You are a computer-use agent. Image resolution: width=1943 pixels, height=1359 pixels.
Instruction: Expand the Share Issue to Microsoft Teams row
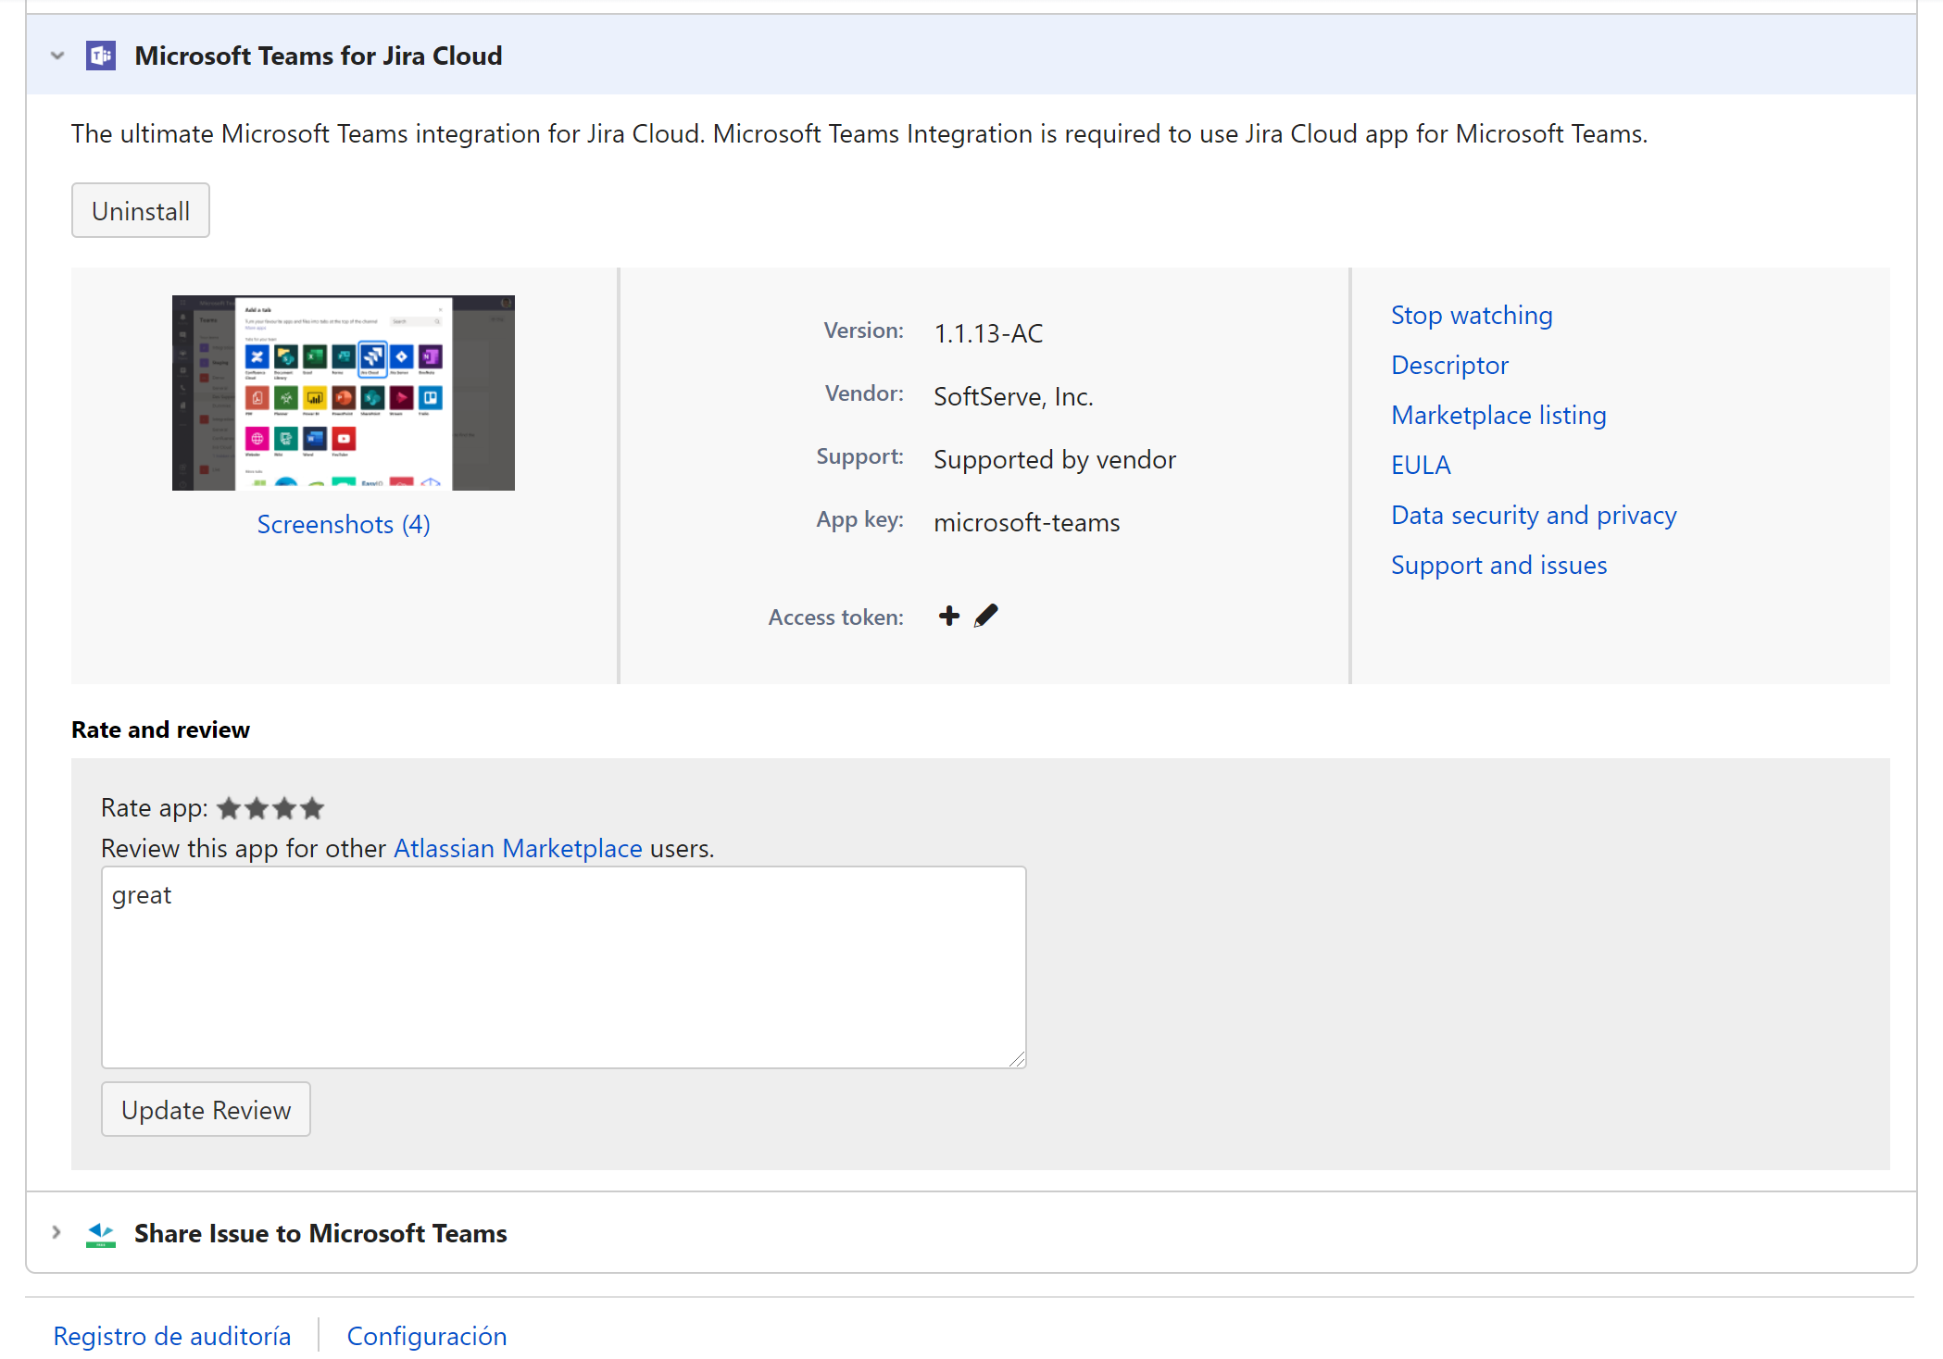pos(57,1233)
